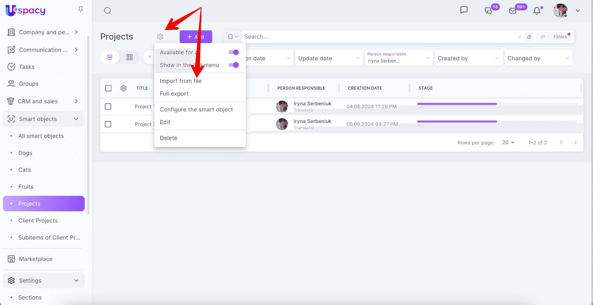
Task: Open the notifications bell
Action: tap(537, 11)
